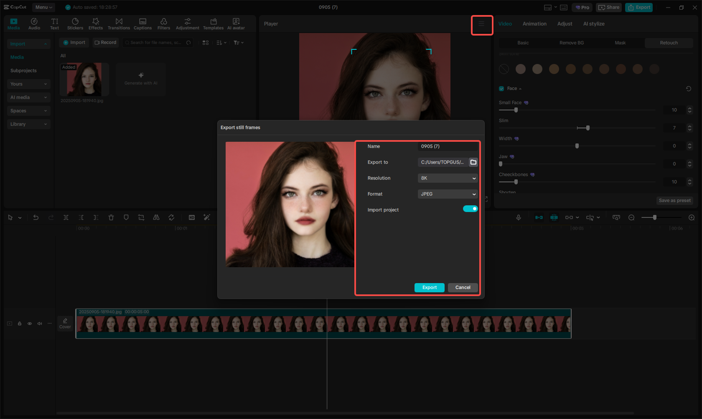This screenshot has width=702, height=419.
Task: Click the microphone voiceover record icon
Action: click(x=518, y=217)
